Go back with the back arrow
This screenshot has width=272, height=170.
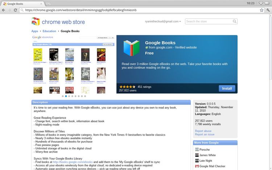coord(4,10)
